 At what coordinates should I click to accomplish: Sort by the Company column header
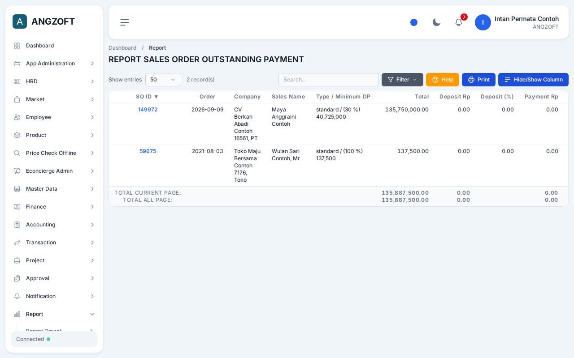tap(247, 97)
